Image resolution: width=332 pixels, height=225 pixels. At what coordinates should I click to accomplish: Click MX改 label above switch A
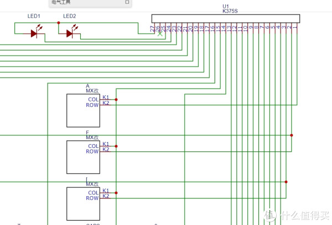(x=92, y=91)
